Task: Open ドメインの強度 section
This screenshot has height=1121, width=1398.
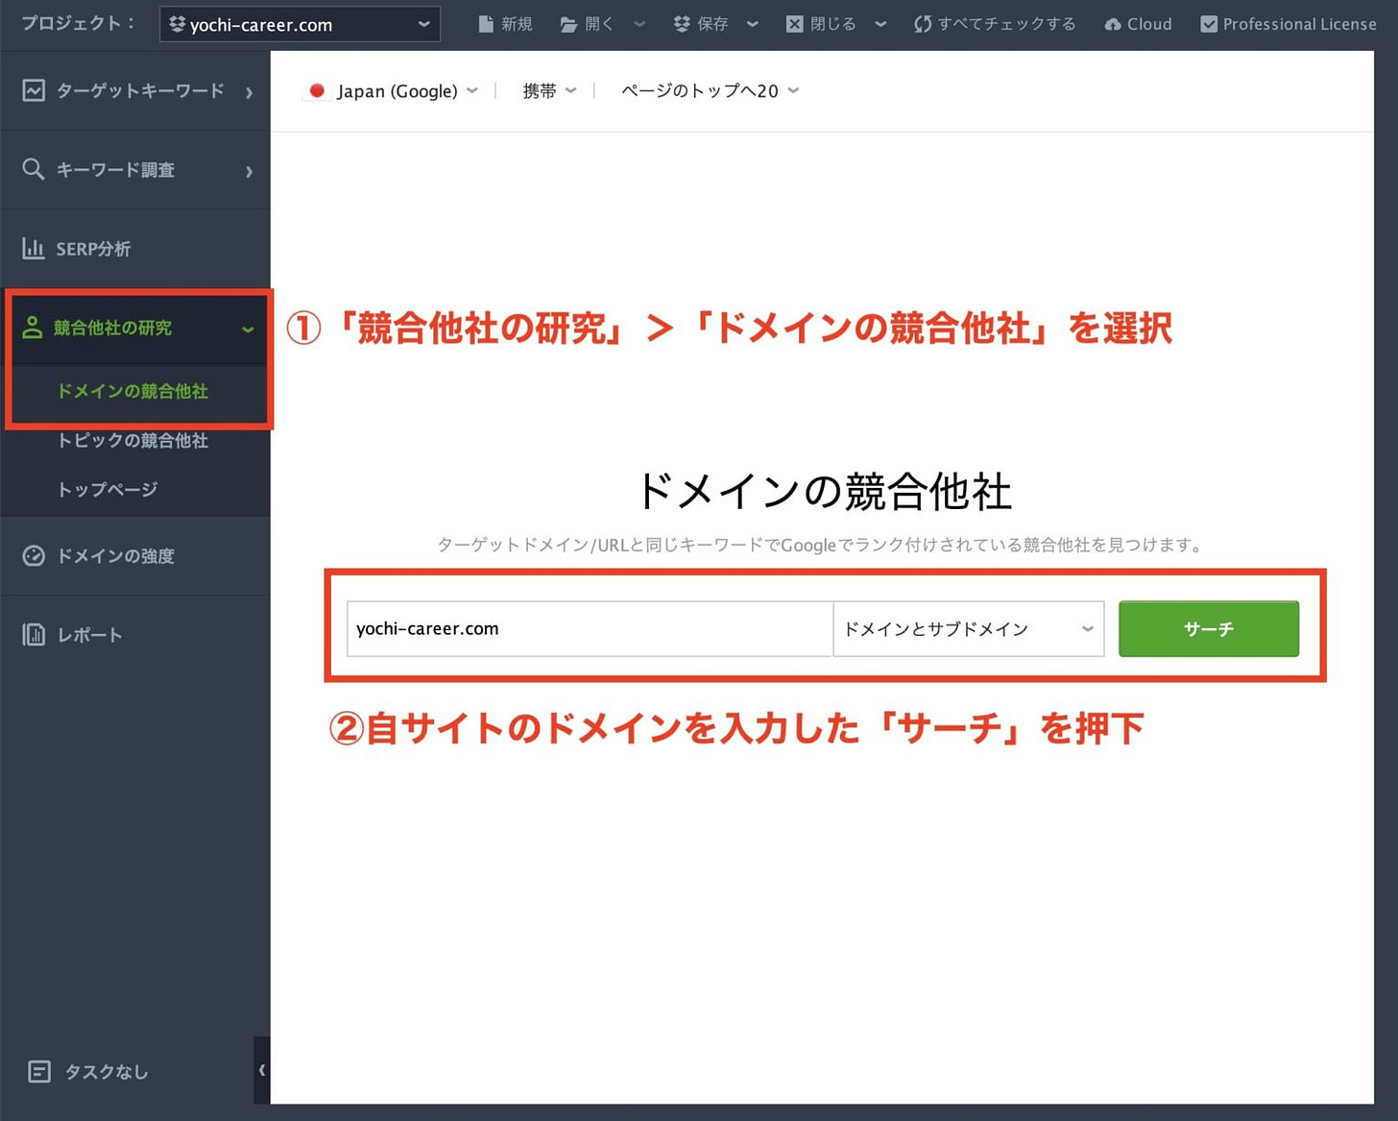Action: 135,556
